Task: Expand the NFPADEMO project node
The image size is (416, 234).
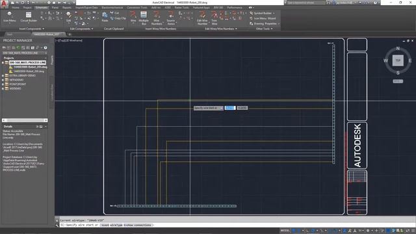Action: click(x=3, y=80)
